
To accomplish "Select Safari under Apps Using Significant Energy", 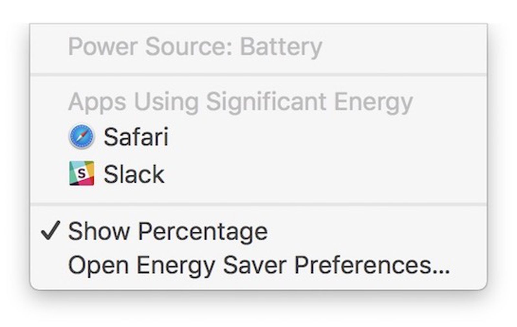I will pyautogui.click(x=136, y=137).
